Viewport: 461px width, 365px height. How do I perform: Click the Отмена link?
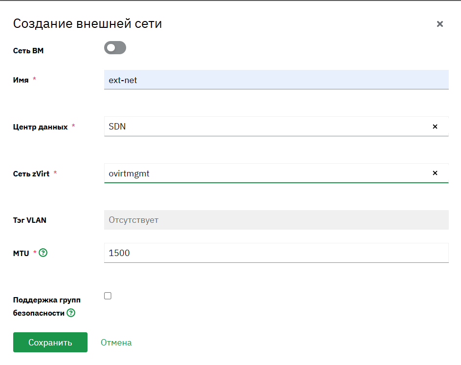point(116,343)
